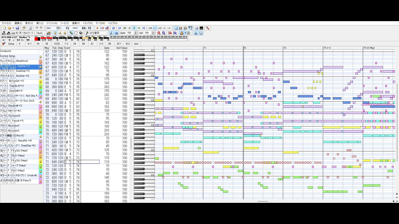This screenshot has height=224, width=399.
Task: Toggle ボーカルパート (Opalina) track overlay icon
Action: (x=40, y=67)
